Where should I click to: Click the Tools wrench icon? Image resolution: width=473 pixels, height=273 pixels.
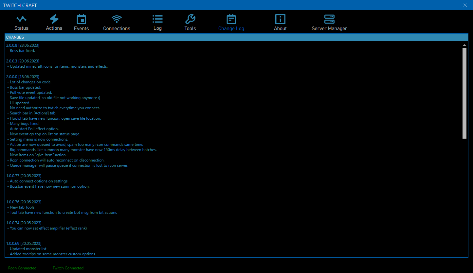pos(190,19)
